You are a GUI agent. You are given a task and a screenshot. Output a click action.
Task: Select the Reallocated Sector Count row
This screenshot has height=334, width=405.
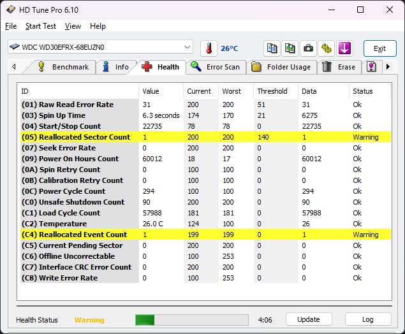click(205, 137)
